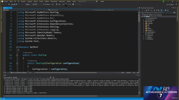Click the editor horizontal scrollbar
Viewport: 179px width, 100px height.
(66, 72)
